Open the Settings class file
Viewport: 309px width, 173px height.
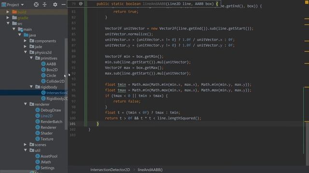47,168
